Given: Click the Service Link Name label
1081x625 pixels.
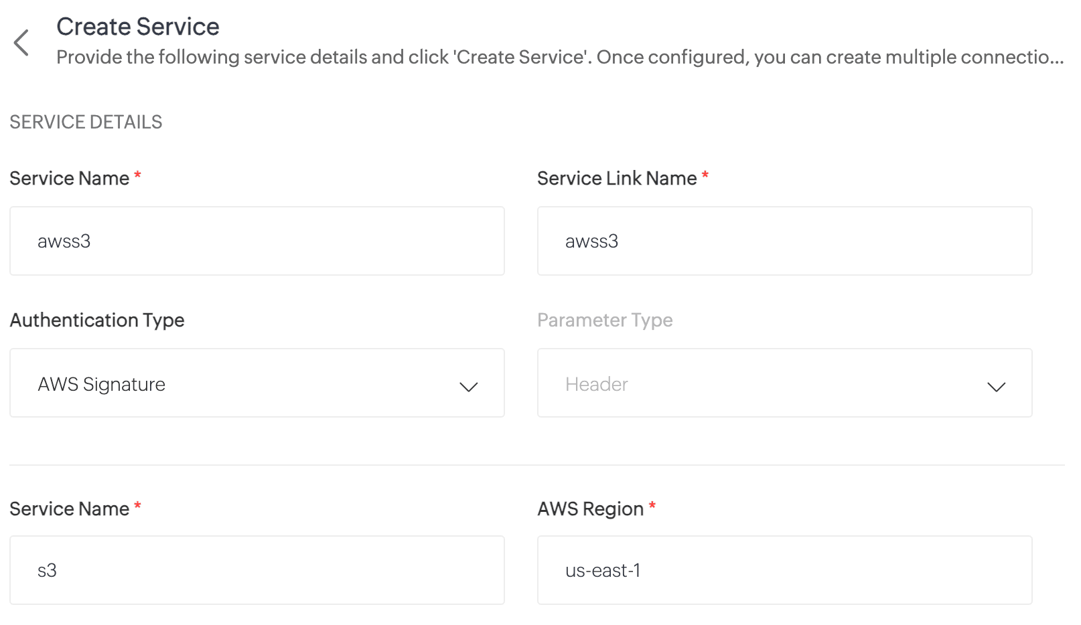Looking at the screenshot, I should coord(617,179).
